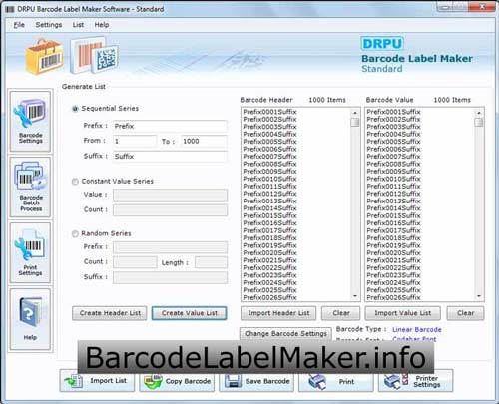Screen dimensions: 499x404
Task: Select the Constant Value Series option
Action: pyautogui.click(x=75, y=182)
